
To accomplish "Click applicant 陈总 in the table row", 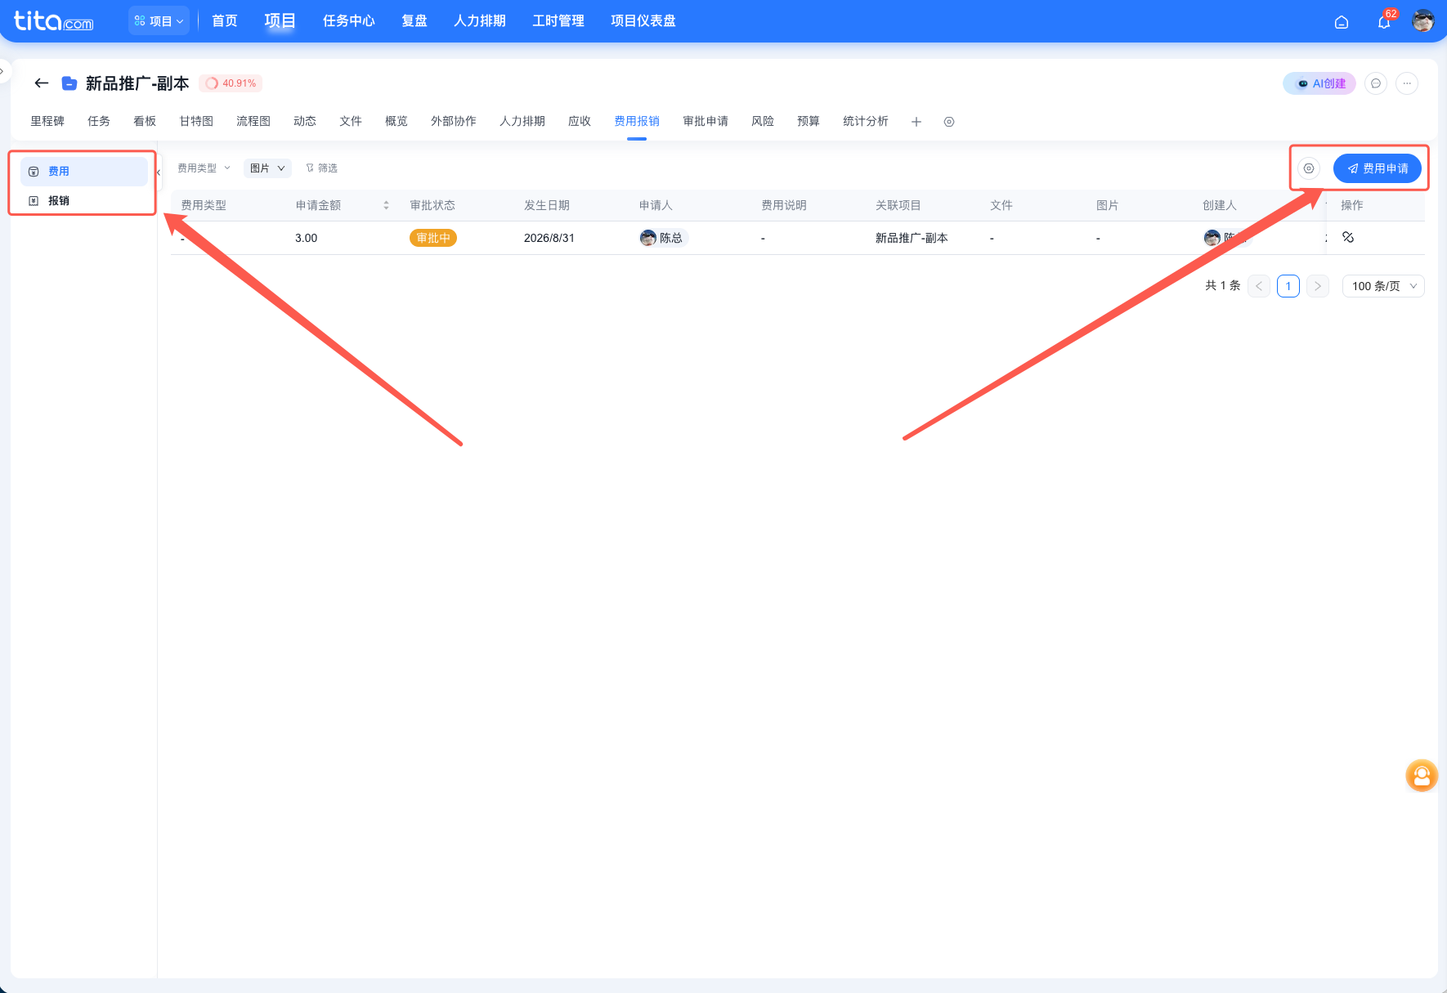I will 662,238.
